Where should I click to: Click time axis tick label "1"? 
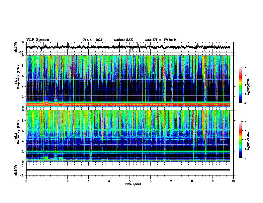click(47, 181)
